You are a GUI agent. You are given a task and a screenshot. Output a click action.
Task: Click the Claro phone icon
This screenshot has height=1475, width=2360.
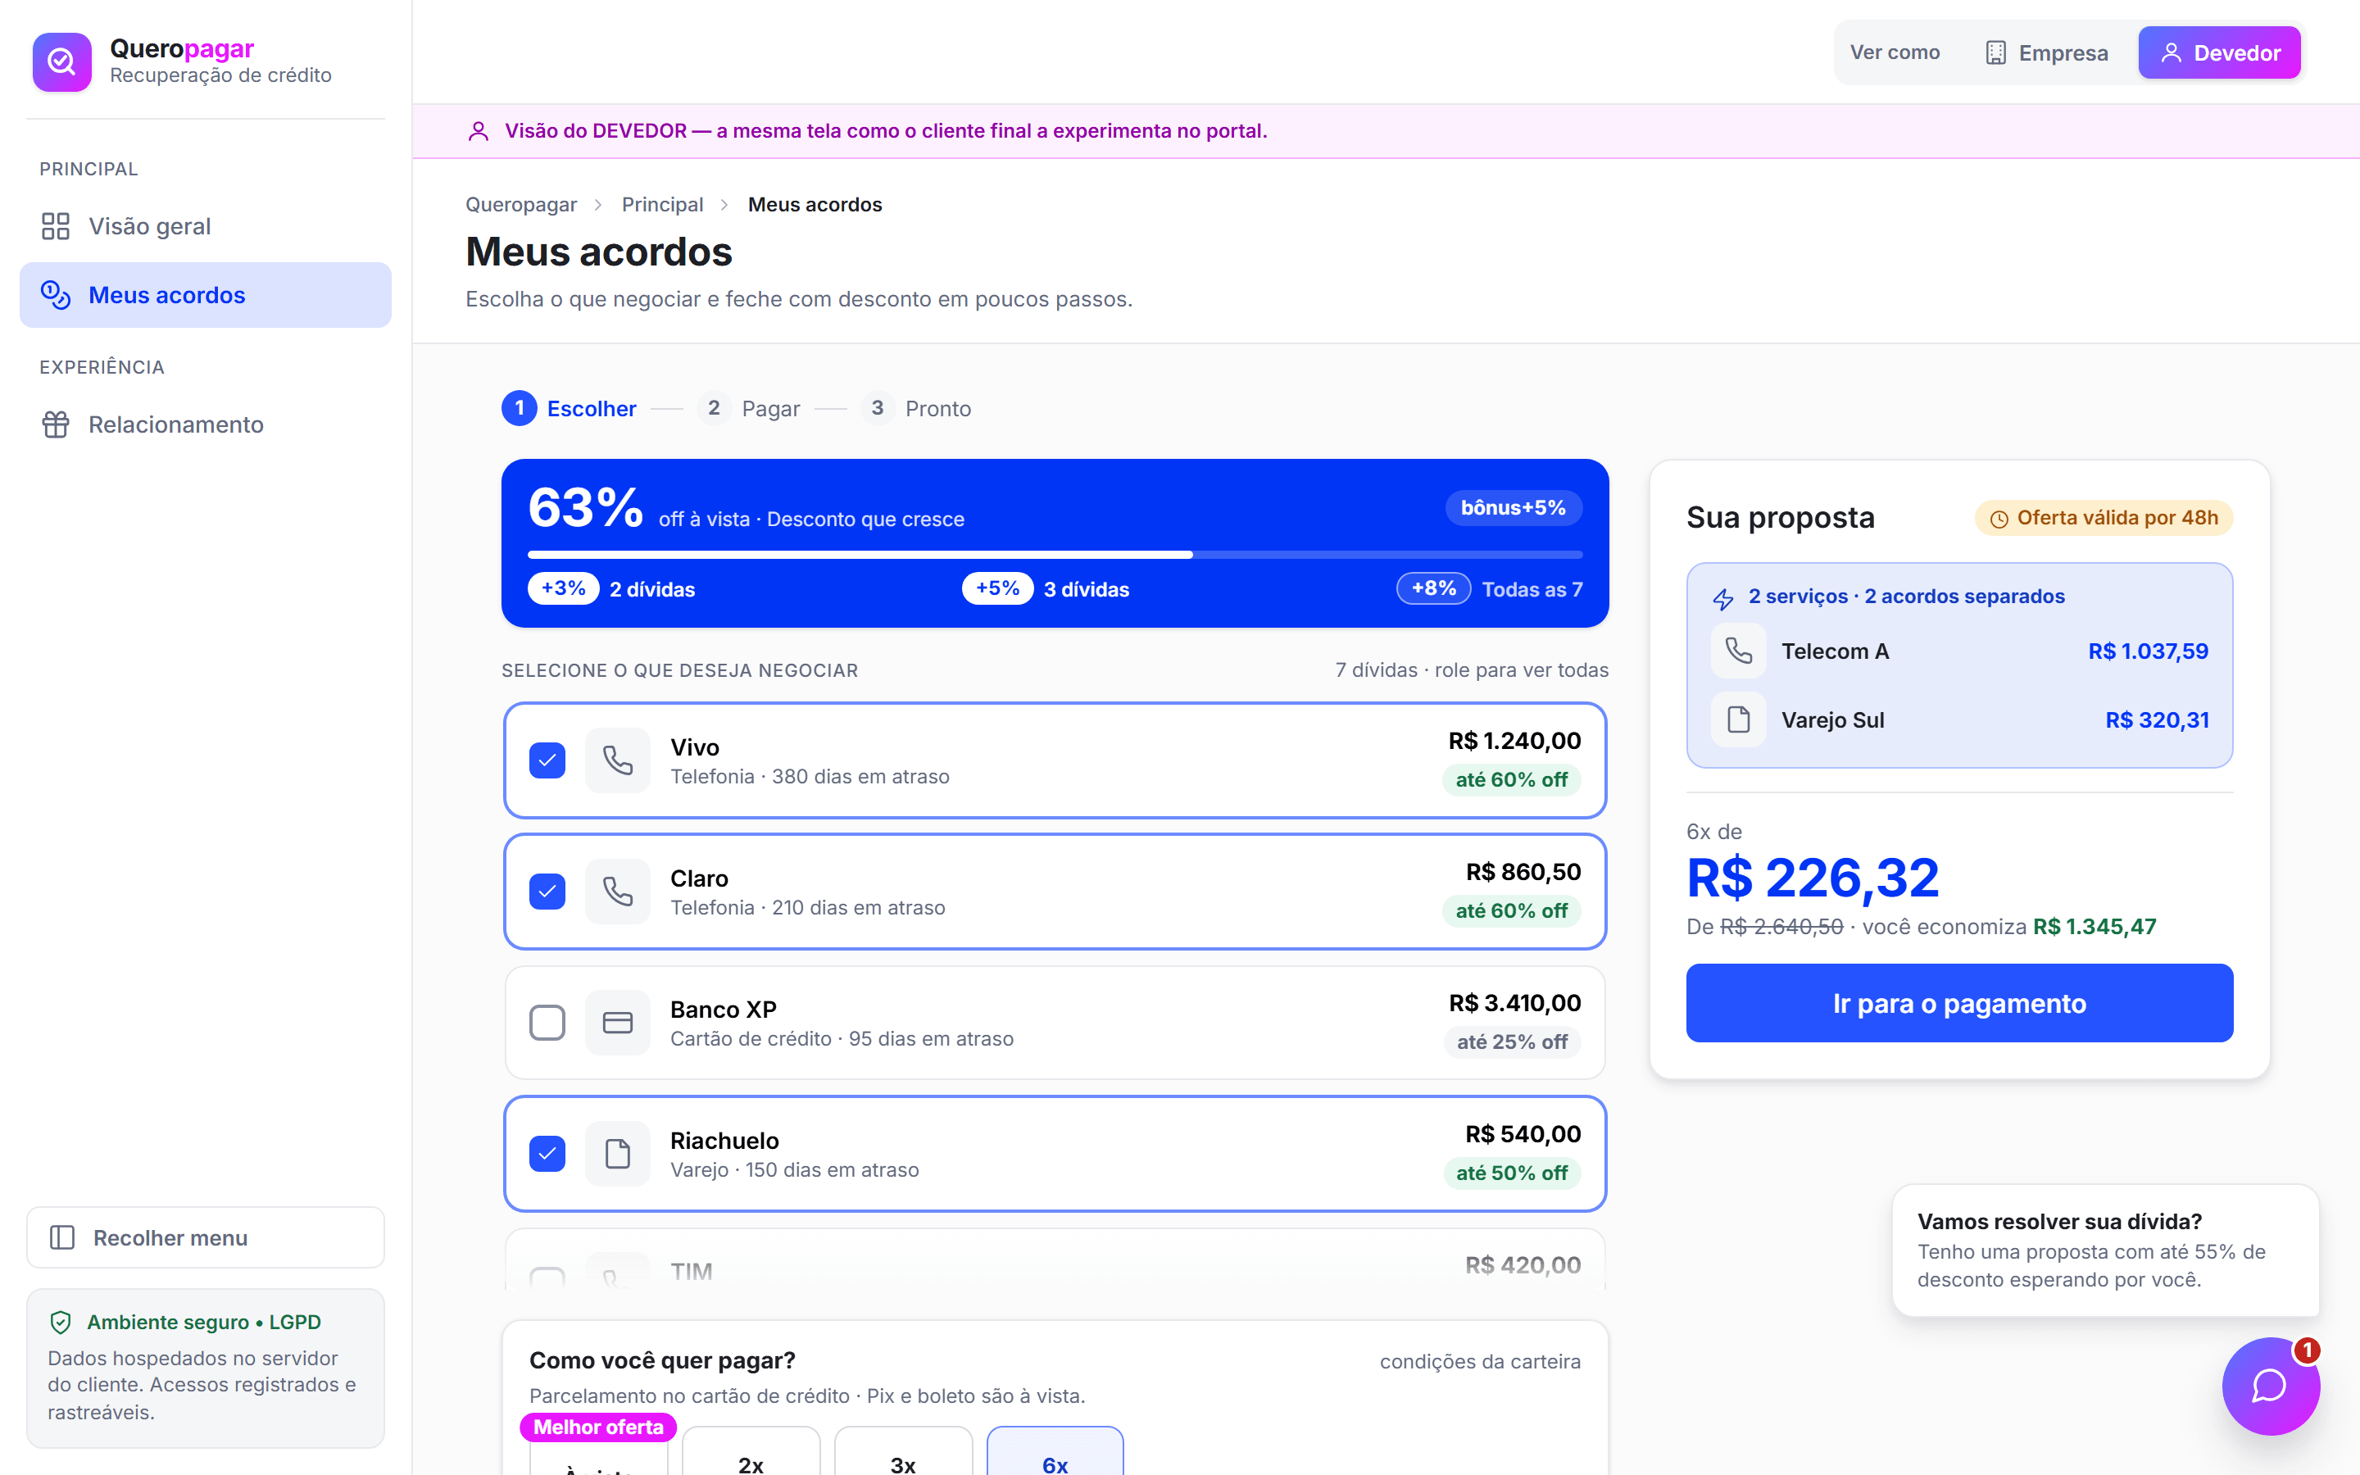pos(617,891)
